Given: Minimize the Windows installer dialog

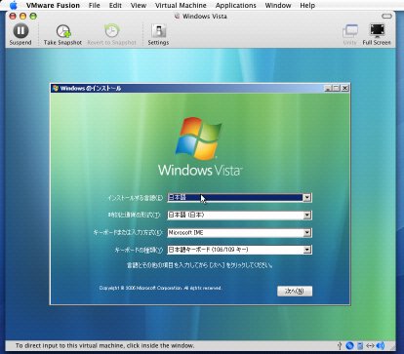Looking at the screenshot, I should [328, 88].
